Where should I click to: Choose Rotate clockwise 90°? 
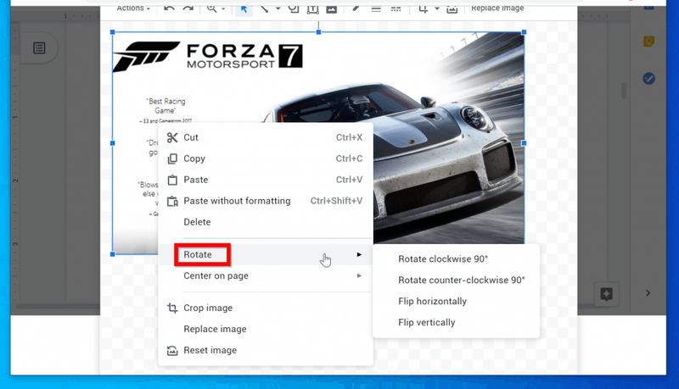pyautogui.click(x=456, y=258)
